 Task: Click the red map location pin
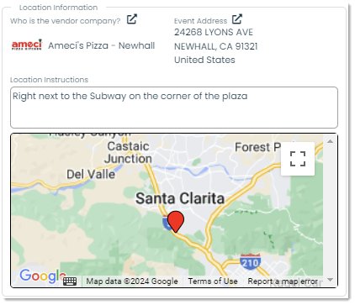[x=176, y=221]
